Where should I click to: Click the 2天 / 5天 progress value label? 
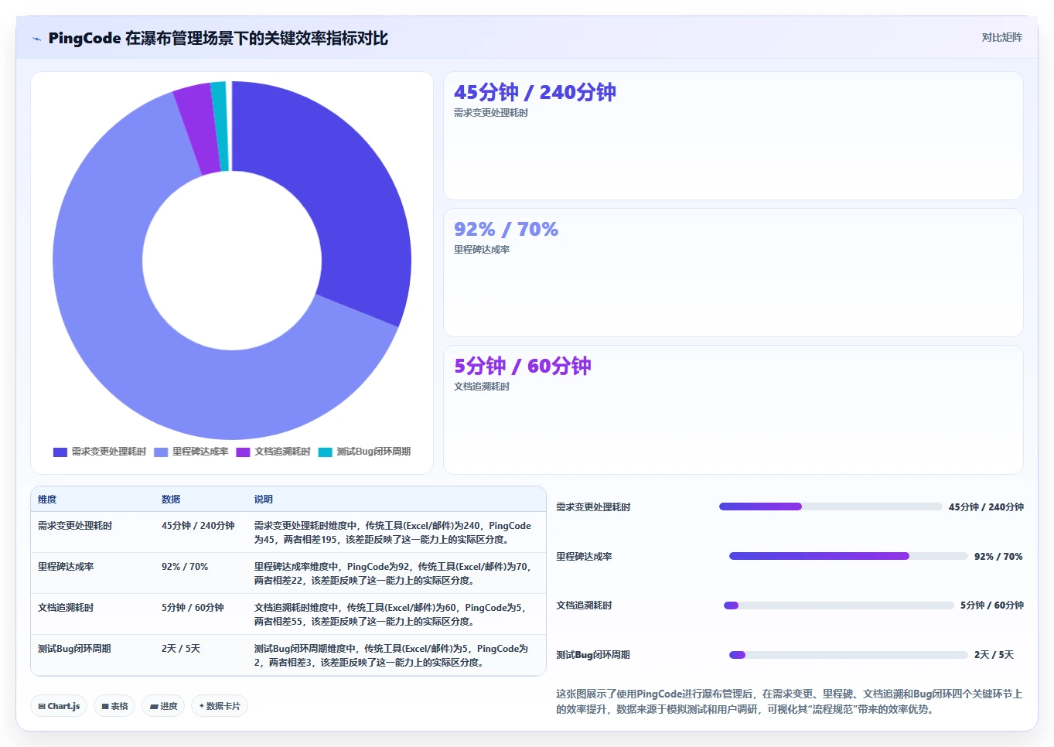pos(994,655)
